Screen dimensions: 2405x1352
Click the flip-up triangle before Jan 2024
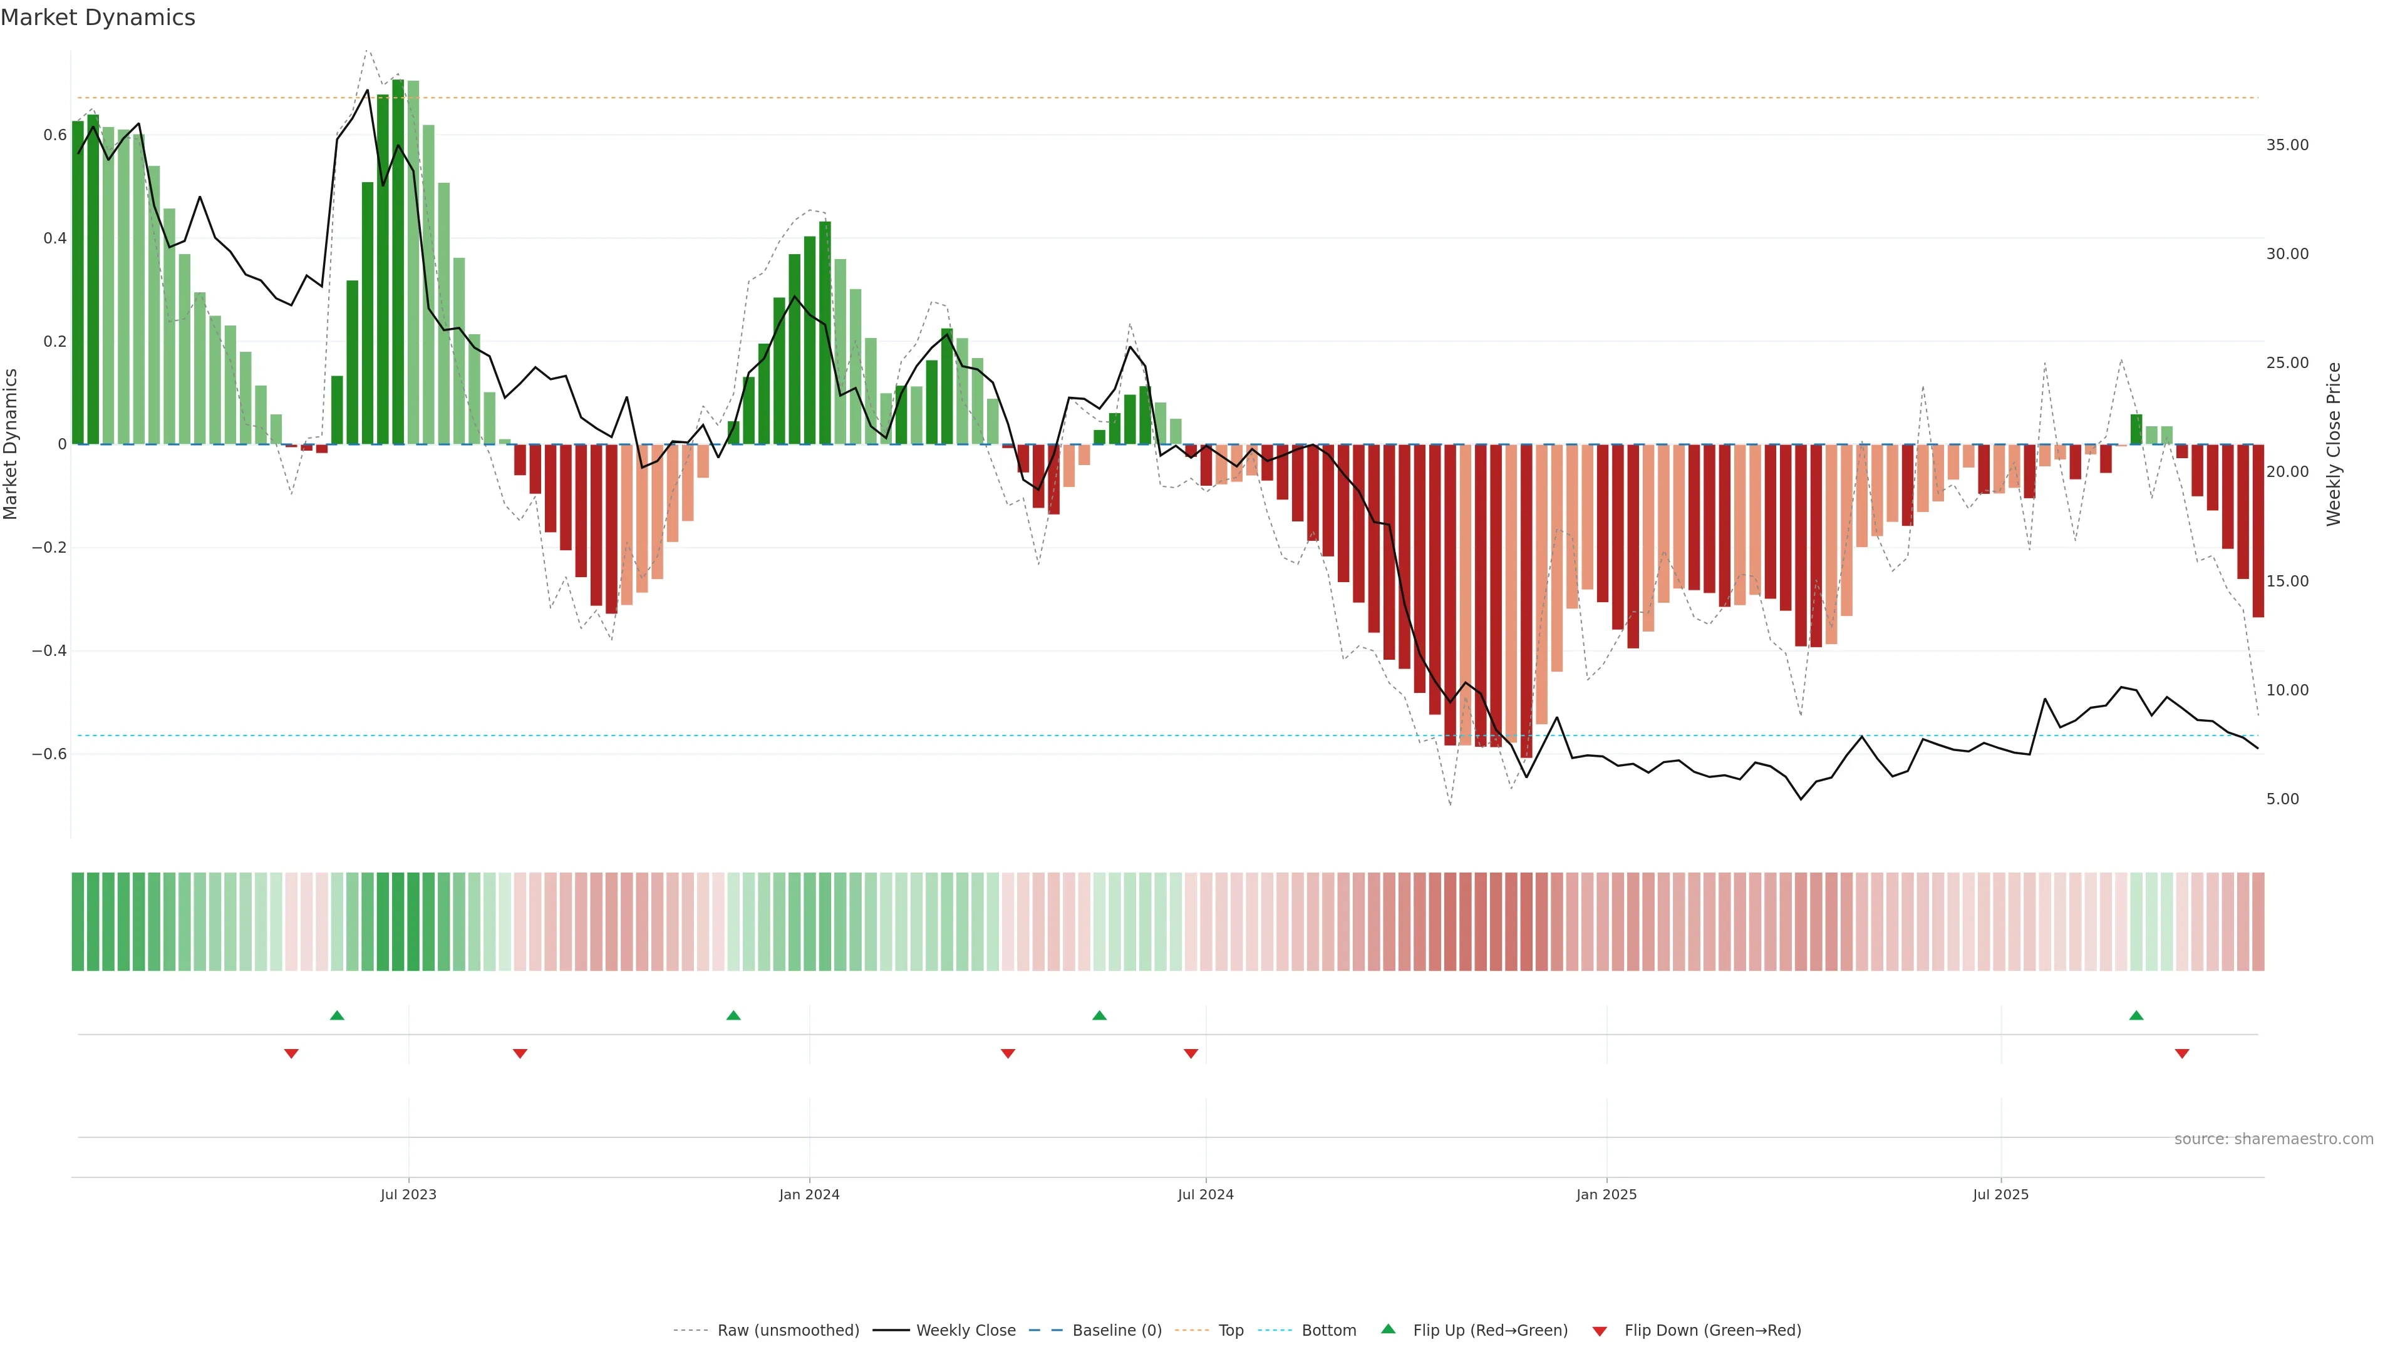pos(733,1015)
